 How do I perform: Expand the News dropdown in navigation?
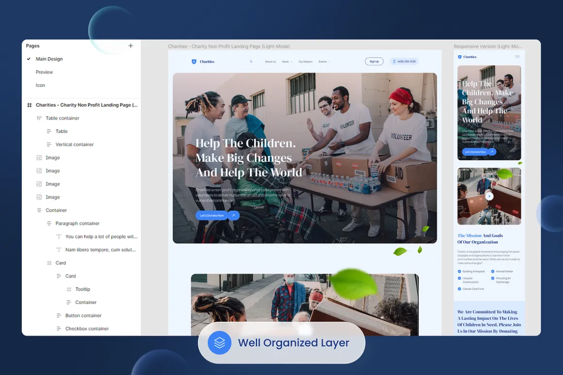pyautogui.click(x=287, y=62)
